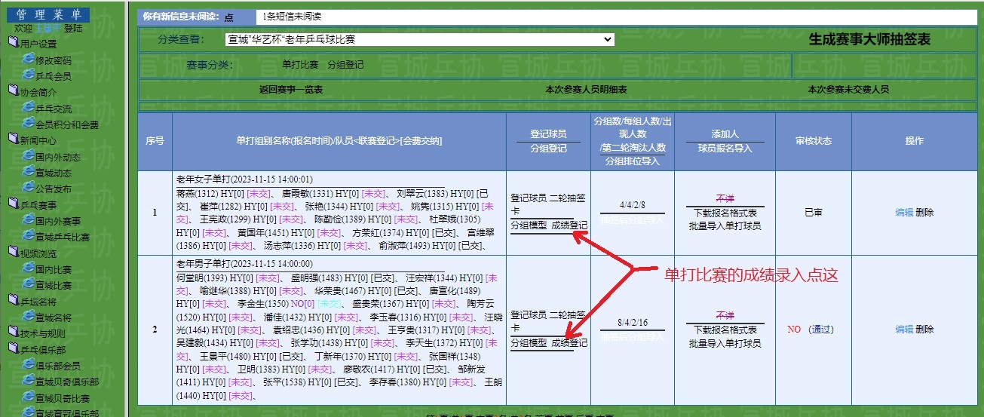Viewport: 984px width, 417px height.
Task: Click the icon next to 国内外动态
Action: [28, 157]
